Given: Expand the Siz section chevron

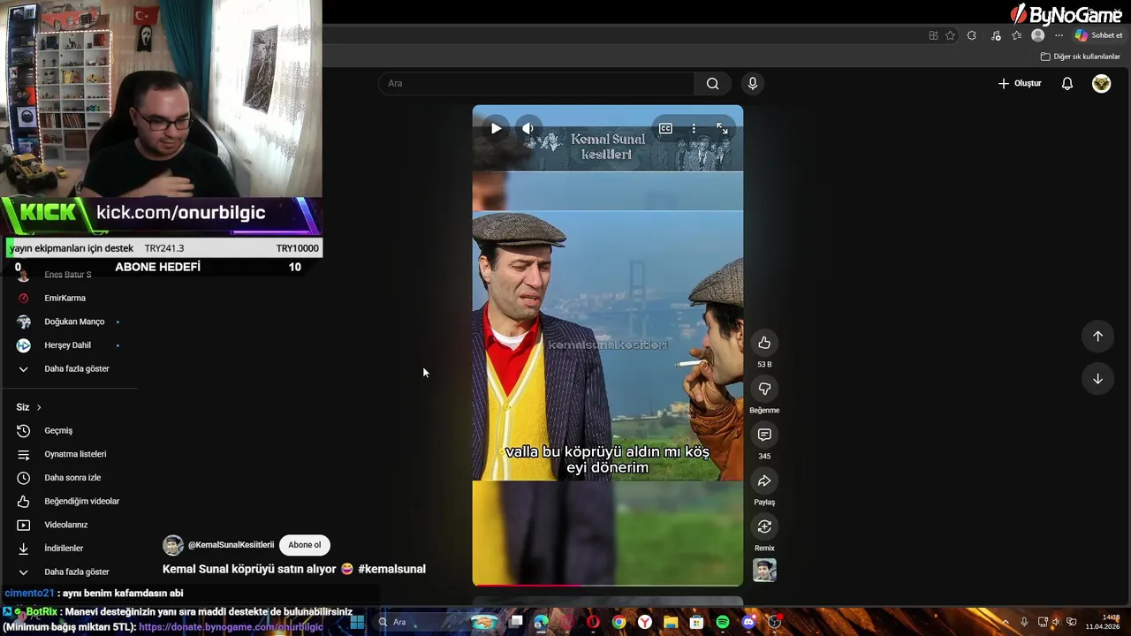Looking at the screenshot, I should pyautogui.click(x=39, y=407).
